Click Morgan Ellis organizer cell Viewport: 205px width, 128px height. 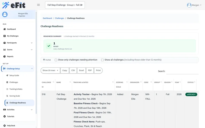(135, 97)
